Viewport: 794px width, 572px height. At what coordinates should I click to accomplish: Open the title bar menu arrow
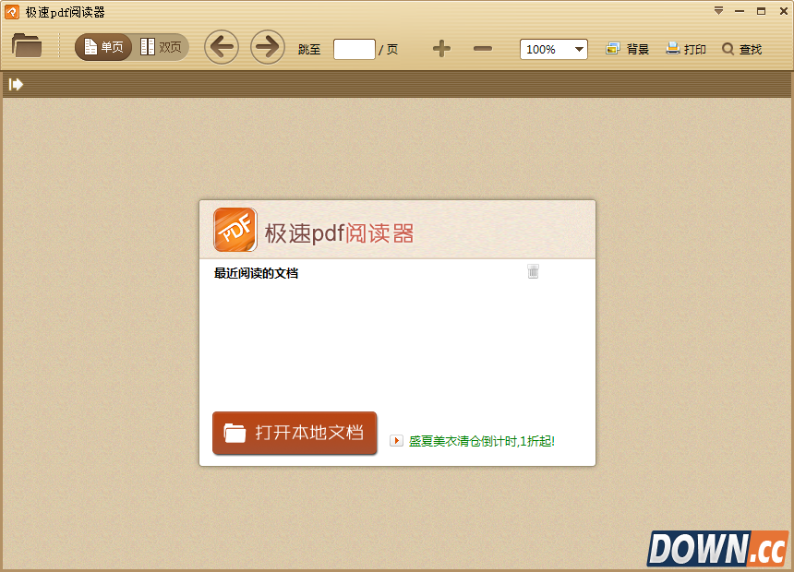(x=718, y=11)
